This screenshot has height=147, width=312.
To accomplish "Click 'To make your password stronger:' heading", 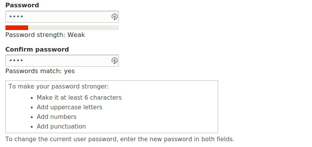I will click(58, 87).
